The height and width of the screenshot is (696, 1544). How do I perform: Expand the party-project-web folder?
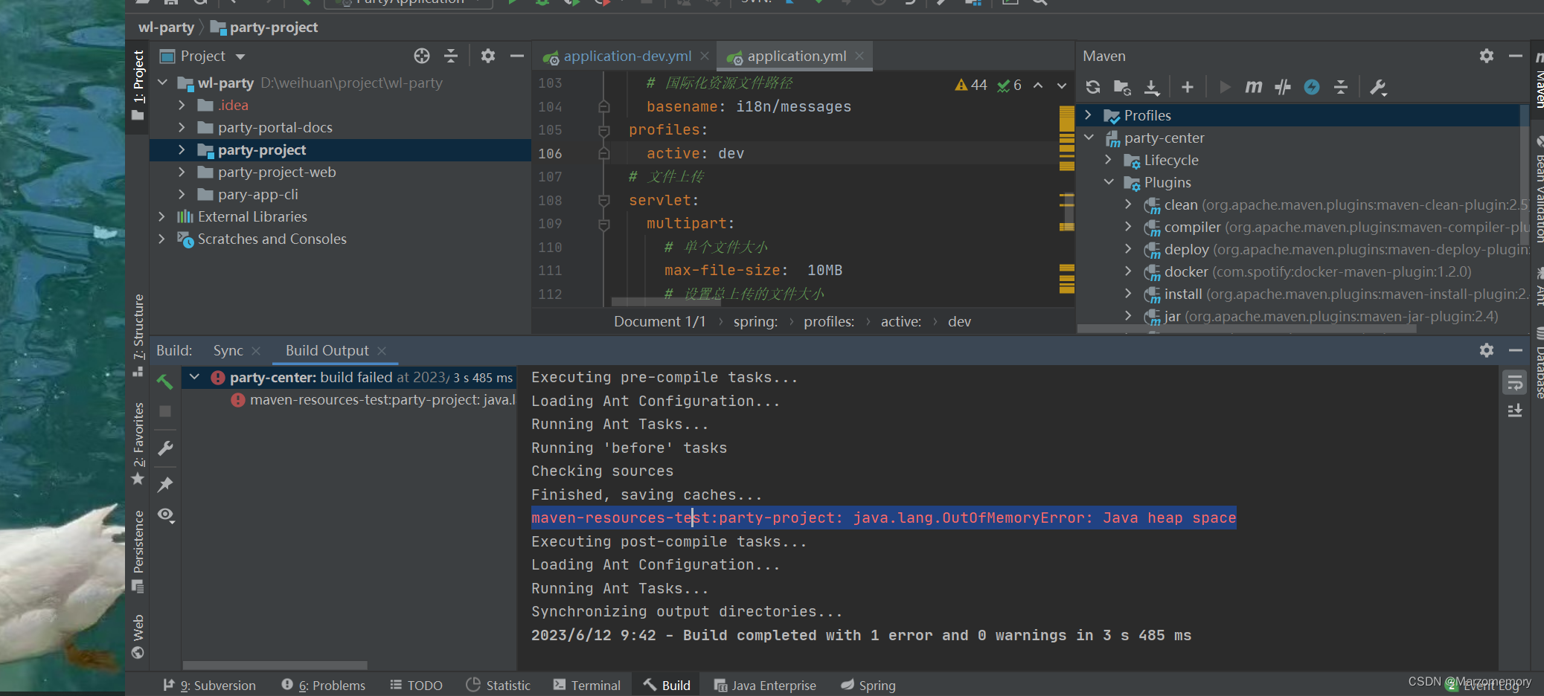182,172
